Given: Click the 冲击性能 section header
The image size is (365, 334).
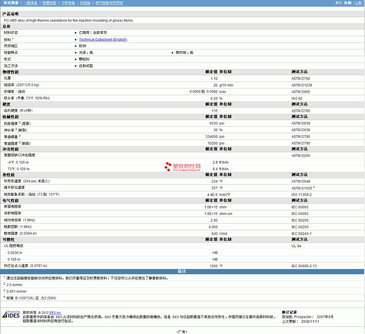Looking at the screenshot, I should 10,149.
